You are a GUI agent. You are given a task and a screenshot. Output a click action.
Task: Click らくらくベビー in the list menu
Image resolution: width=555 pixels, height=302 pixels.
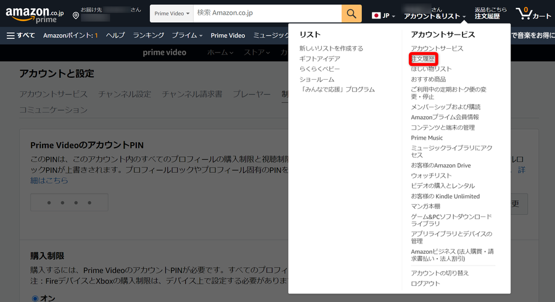tap(319, 69)
